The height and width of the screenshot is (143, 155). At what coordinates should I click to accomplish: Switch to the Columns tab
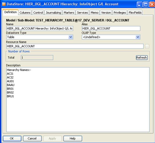point(25,13)
